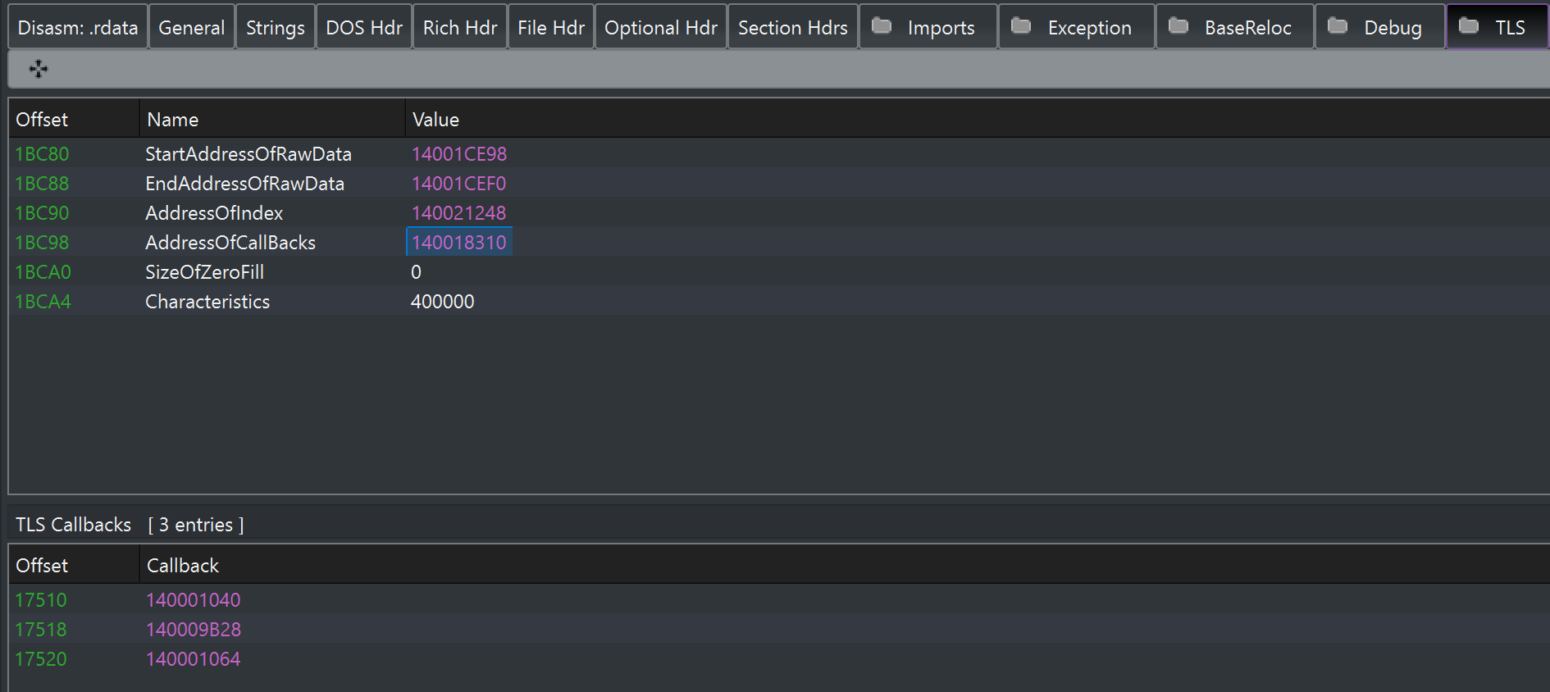Click the folder icon on Imports tab
The image size is (1550, 692).
[x=882, y=26]
